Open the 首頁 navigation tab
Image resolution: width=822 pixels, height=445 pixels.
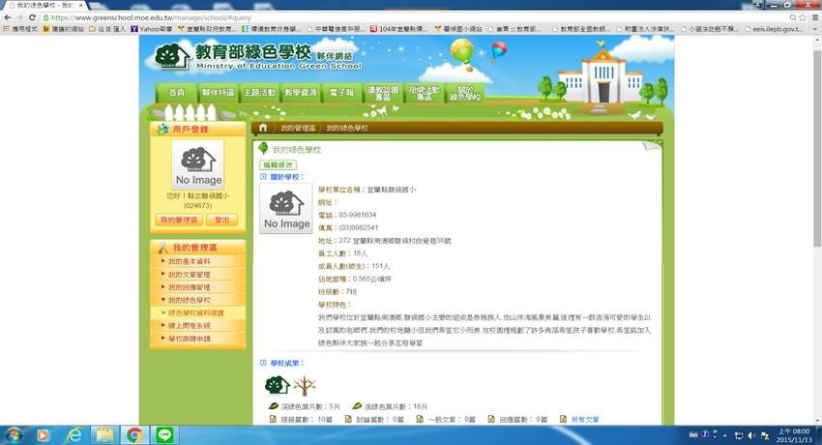176,92
